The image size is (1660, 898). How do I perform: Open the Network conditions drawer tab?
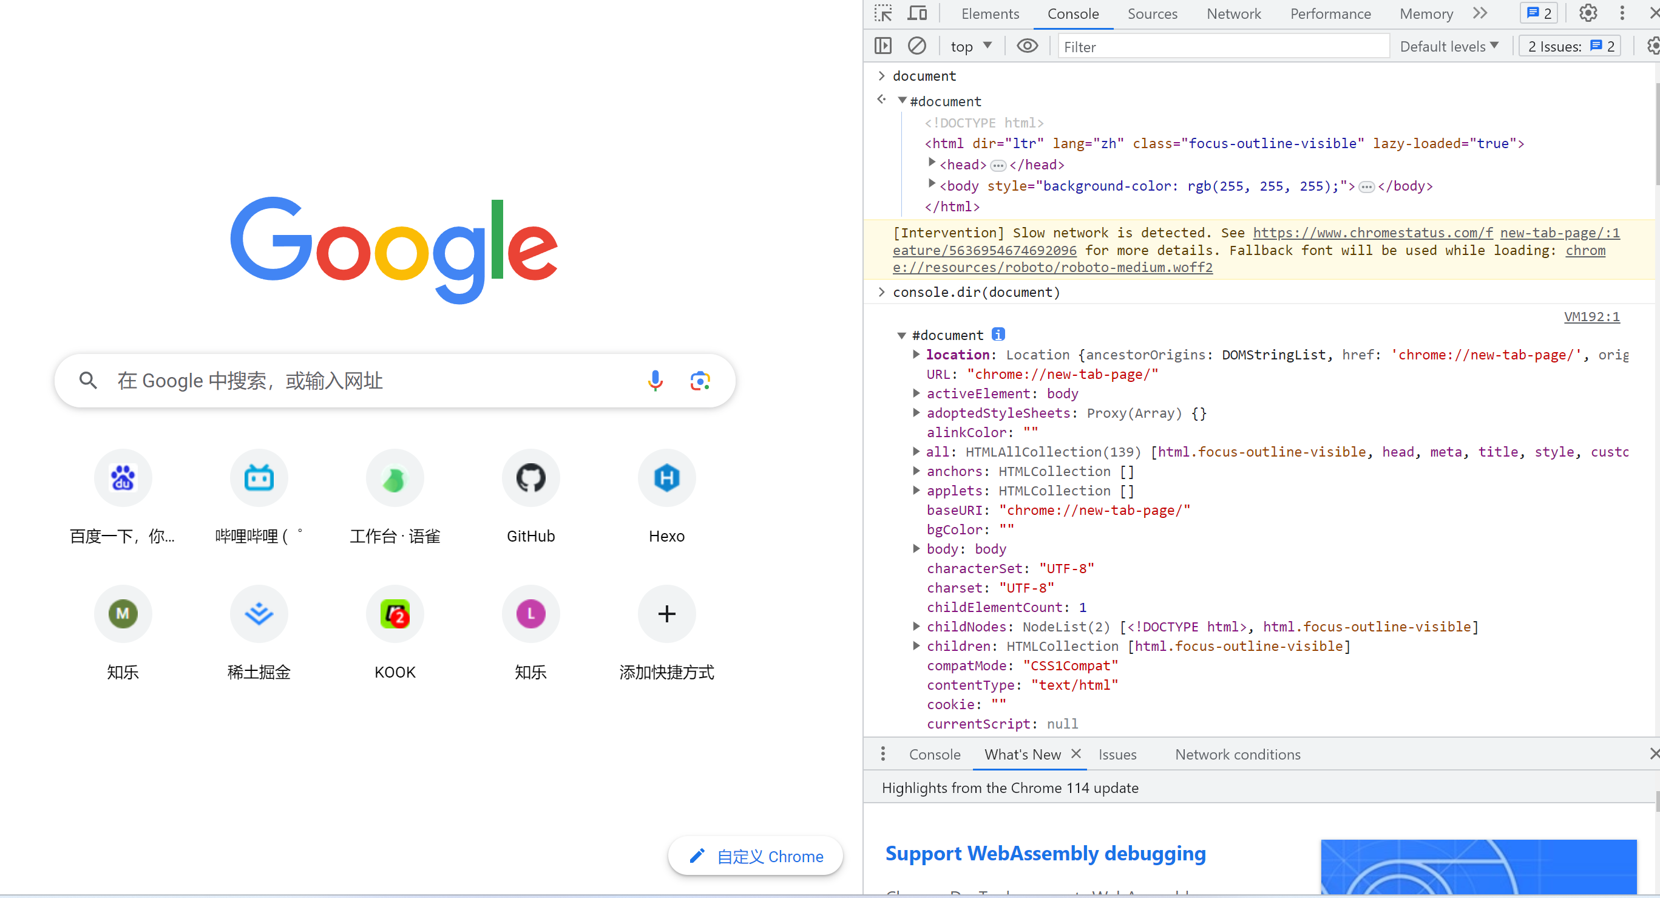[1238, 754]
